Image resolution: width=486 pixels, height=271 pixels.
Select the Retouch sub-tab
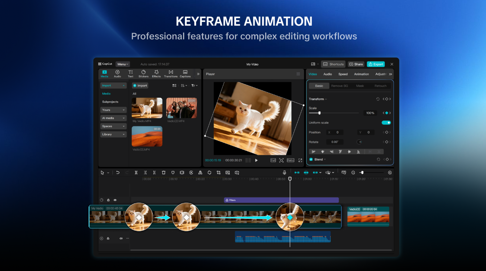coord(381,86)
